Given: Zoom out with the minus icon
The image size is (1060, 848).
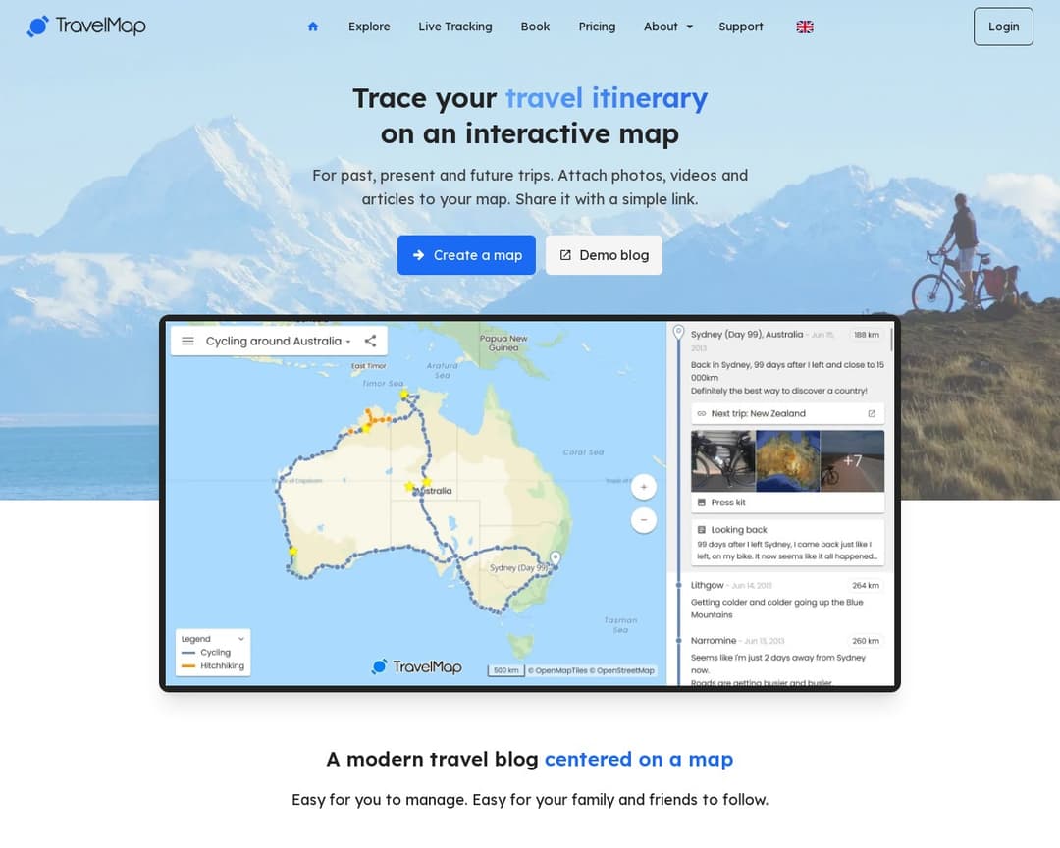Looking at the screenshot, I should coord(643,519).
